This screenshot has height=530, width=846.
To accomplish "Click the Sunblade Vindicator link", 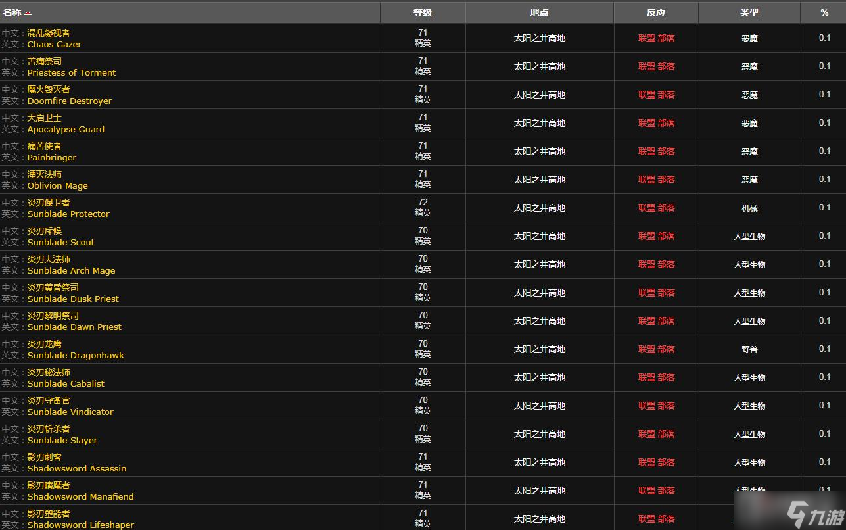I will click(70, 412).
